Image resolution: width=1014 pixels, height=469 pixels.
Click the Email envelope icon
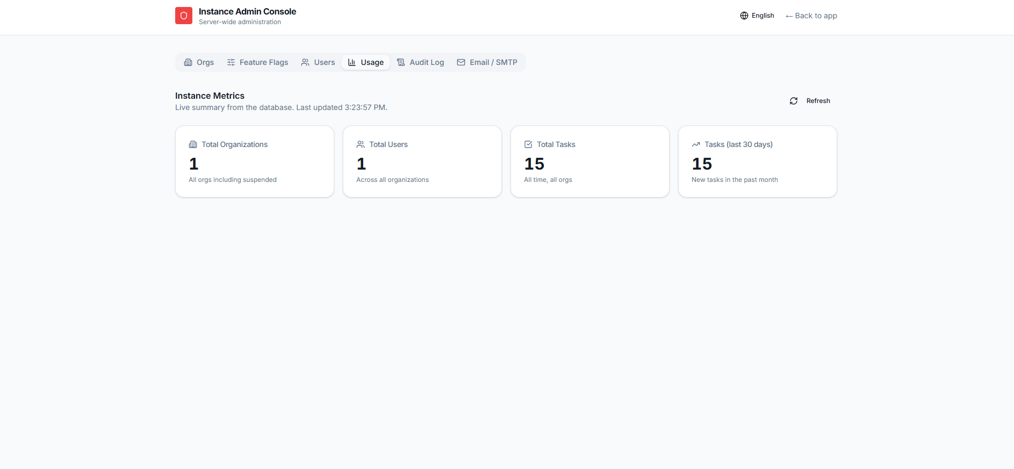[461, 62]
